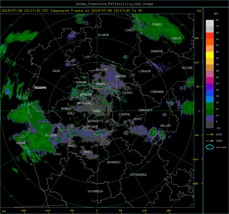This screenshot has height=214, width=229.
Task: Click the dark grey 5 dBZ swatch
Action: coord(210,125)
